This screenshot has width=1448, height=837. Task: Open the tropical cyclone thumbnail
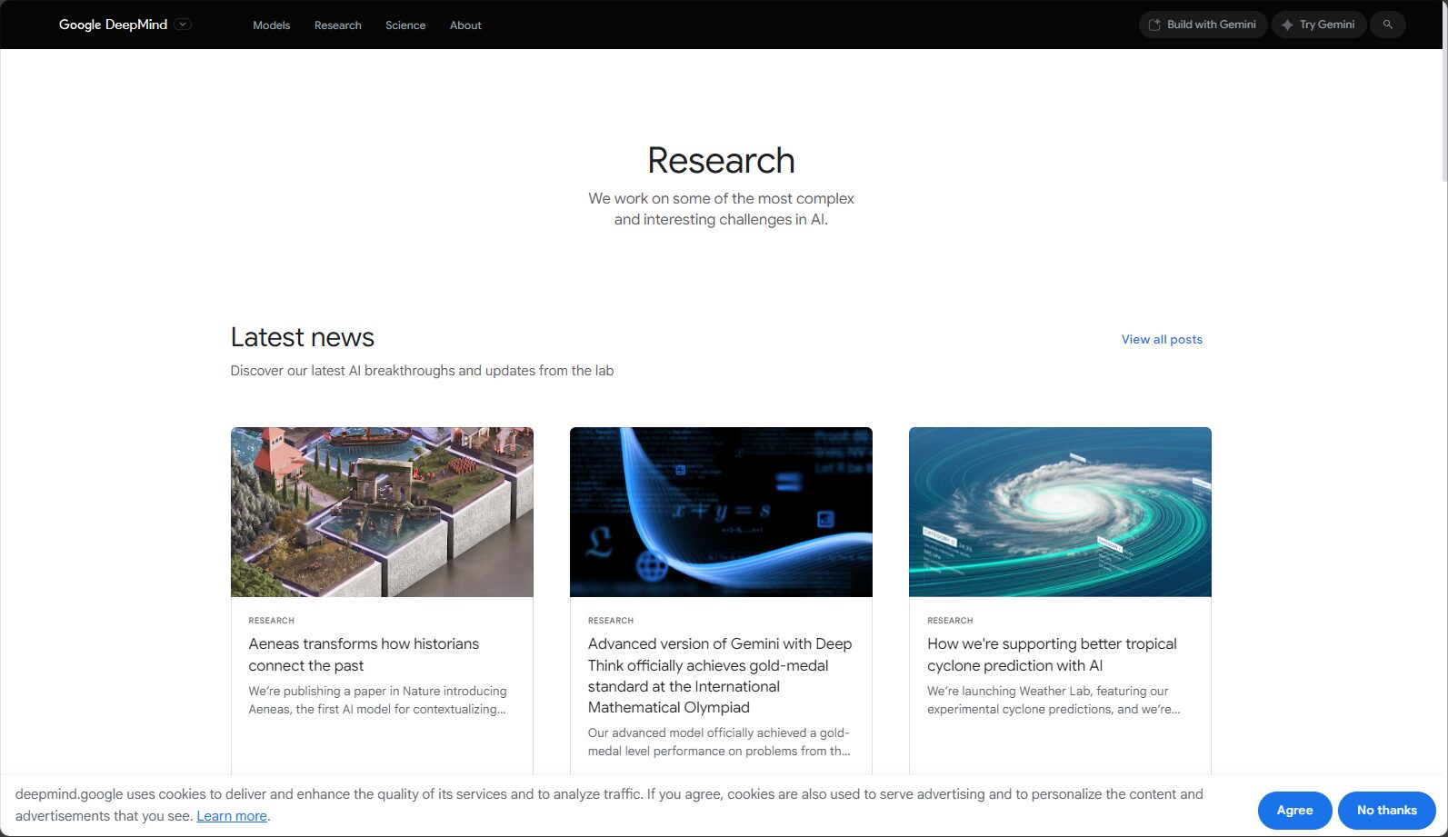[x=1060, y=512]
